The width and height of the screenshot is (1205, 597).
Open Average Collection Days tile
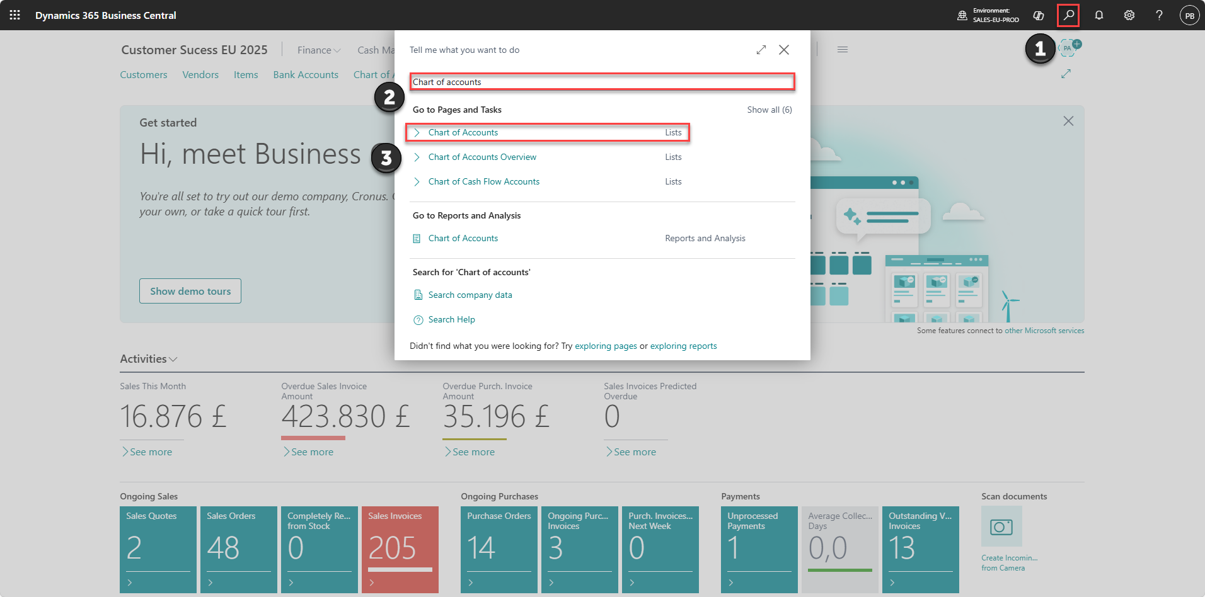tap(840, 550)
